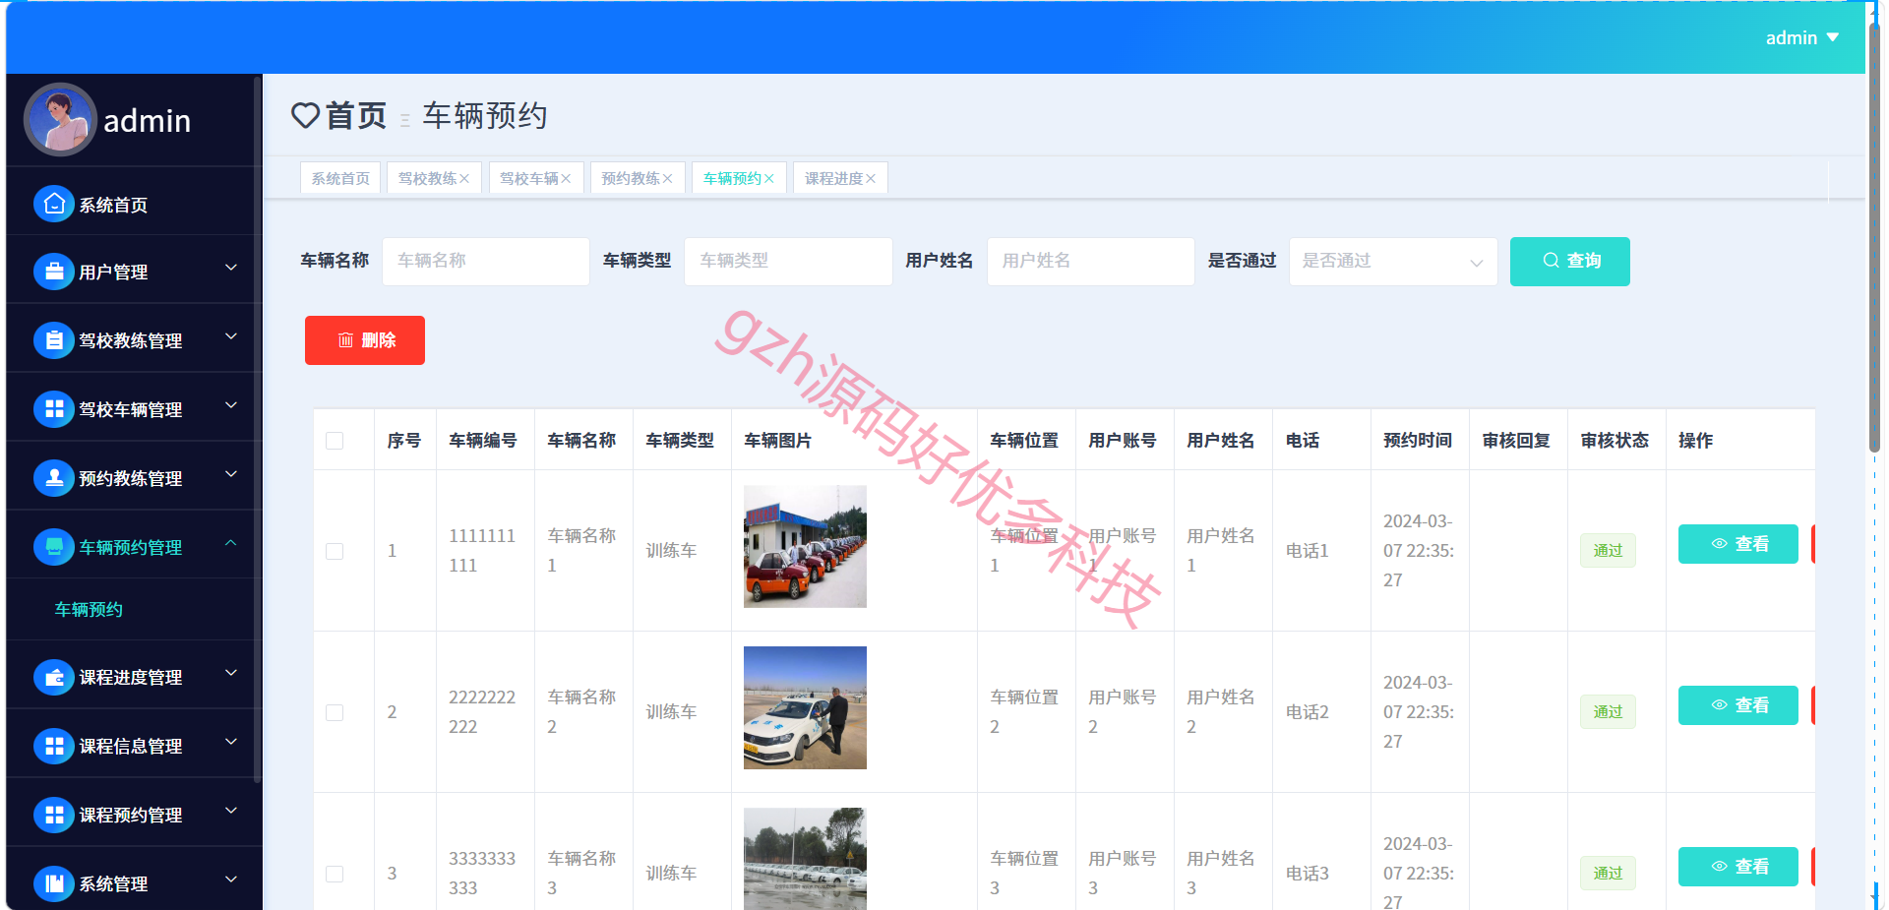
Task: Click the 通过 status tag in row 3
Action: 1608,874
